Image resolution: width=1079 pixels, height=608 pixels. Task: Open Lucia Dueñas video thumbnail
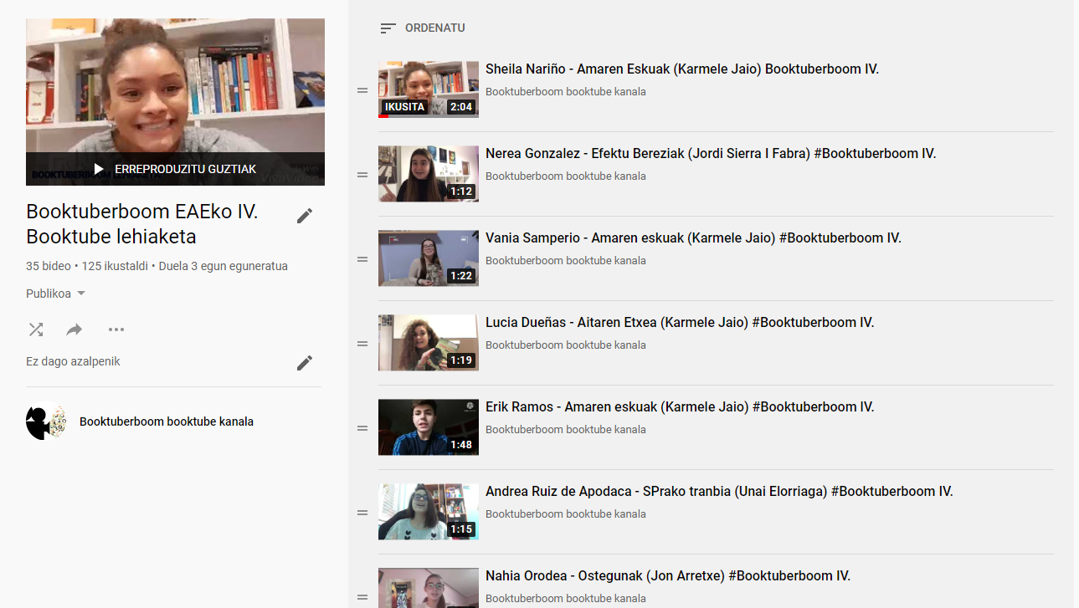tap(429, 343)
